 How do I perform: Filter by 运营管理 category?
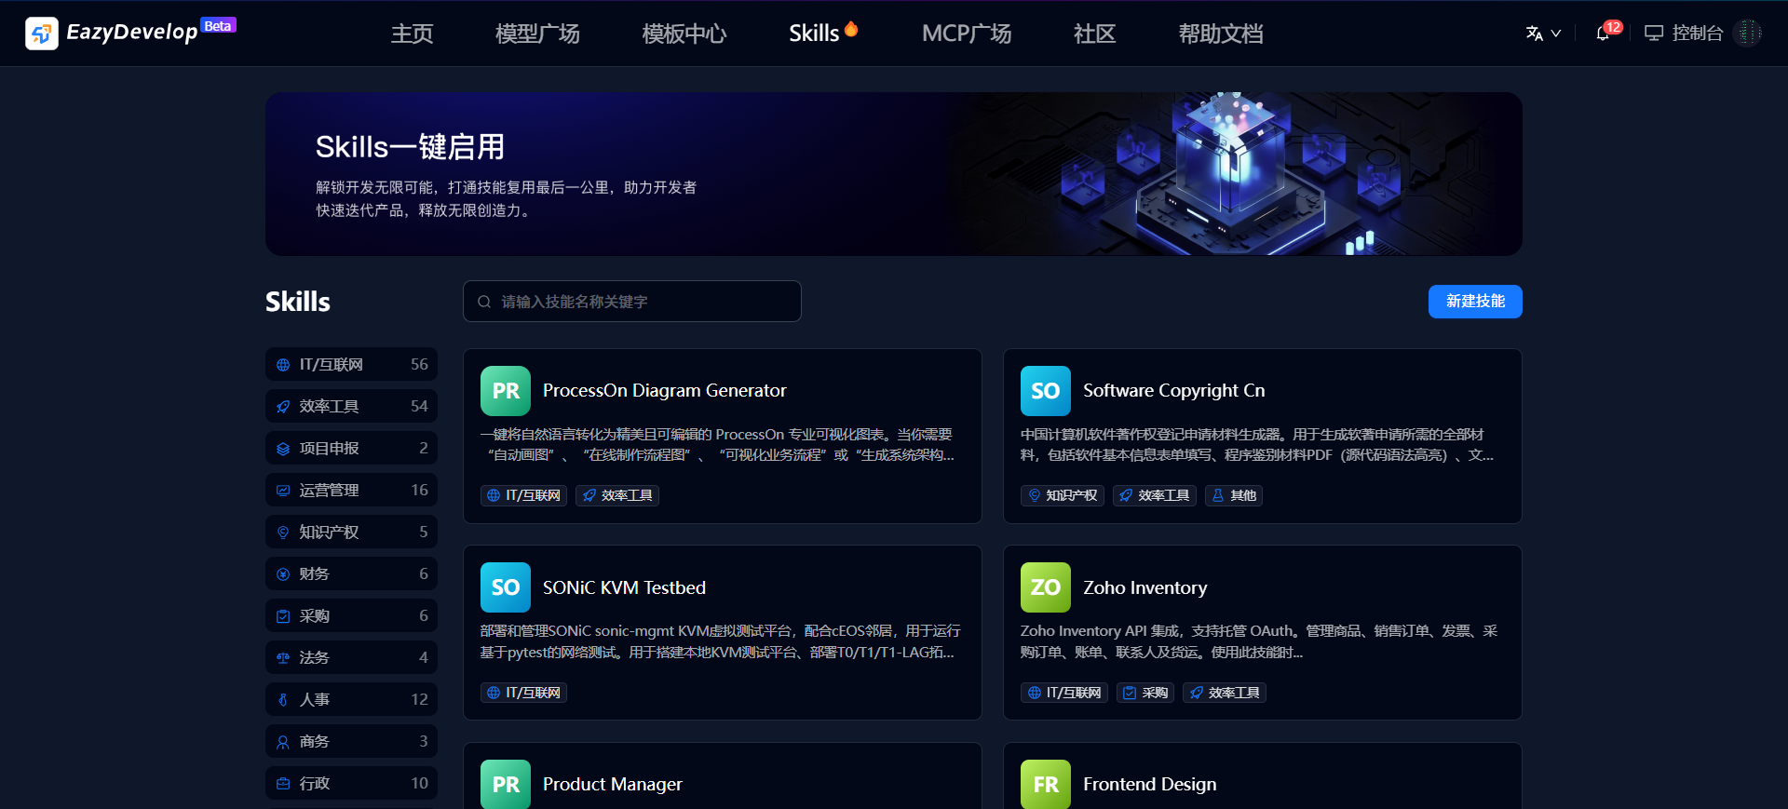click(351, 491)
